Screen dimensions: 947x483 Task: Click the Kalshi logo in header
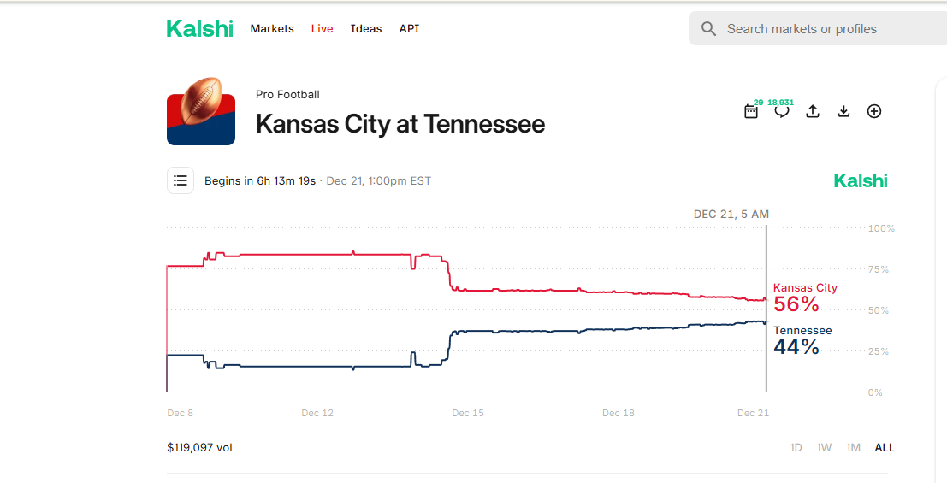(x=200, y=28)
